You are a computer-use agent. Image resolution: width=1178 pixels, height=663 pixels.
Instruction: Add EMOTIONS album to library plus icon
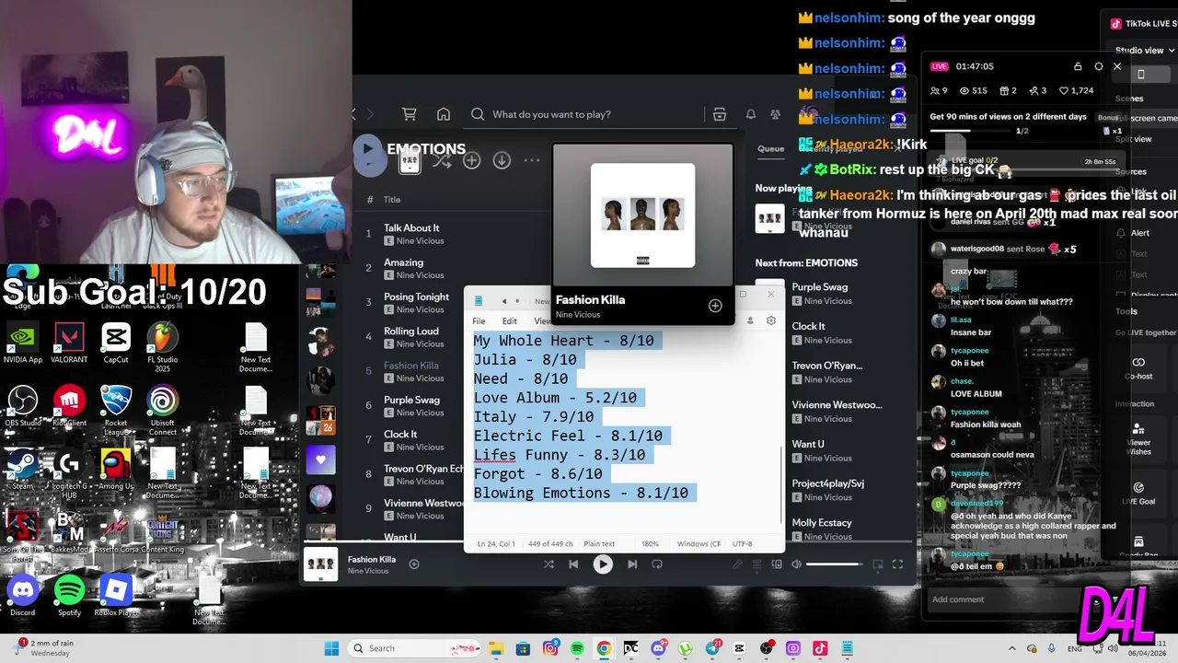click(472, 160)
